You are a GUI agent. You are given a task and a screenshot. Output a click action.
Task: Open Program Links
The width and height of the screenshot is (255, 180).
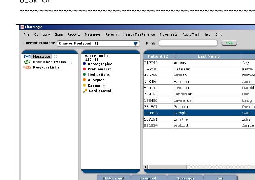click(46, 68)
